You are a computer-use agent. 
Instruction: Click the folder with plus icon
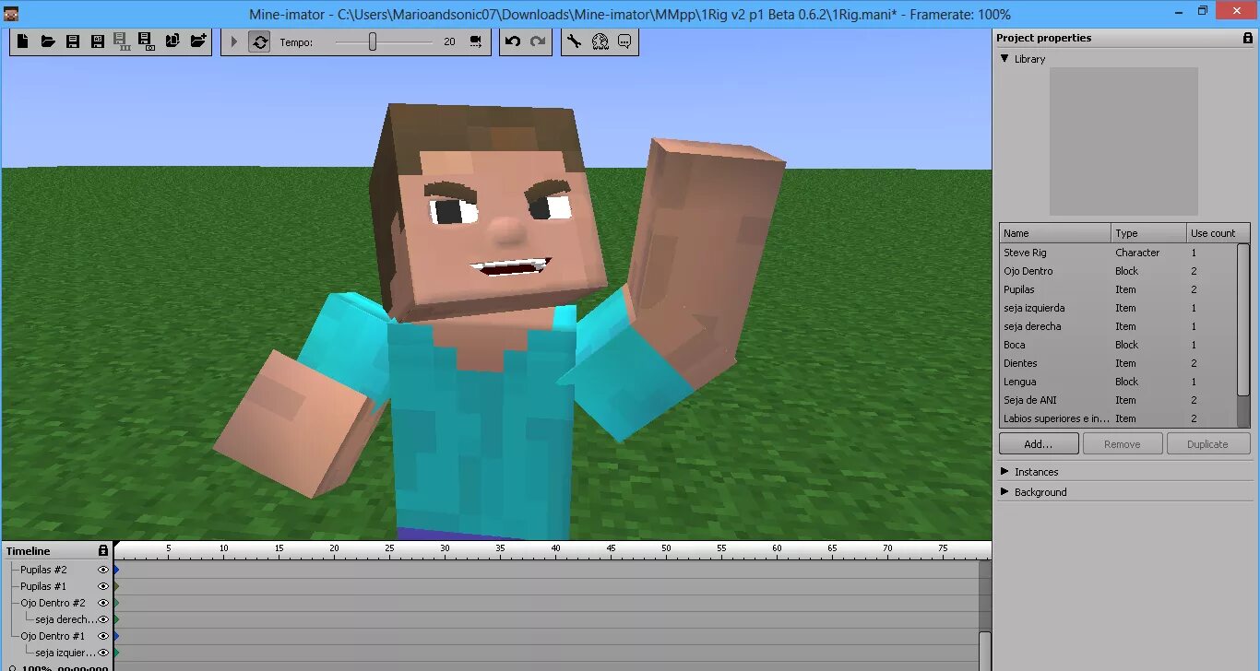[198, 41]
